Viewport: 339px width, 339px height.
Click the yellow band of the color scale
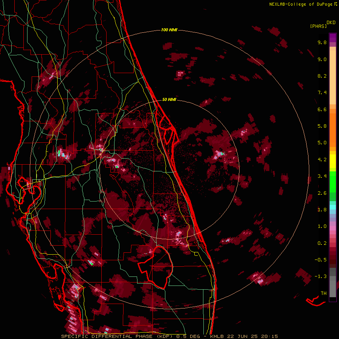[x=333, y=161]
